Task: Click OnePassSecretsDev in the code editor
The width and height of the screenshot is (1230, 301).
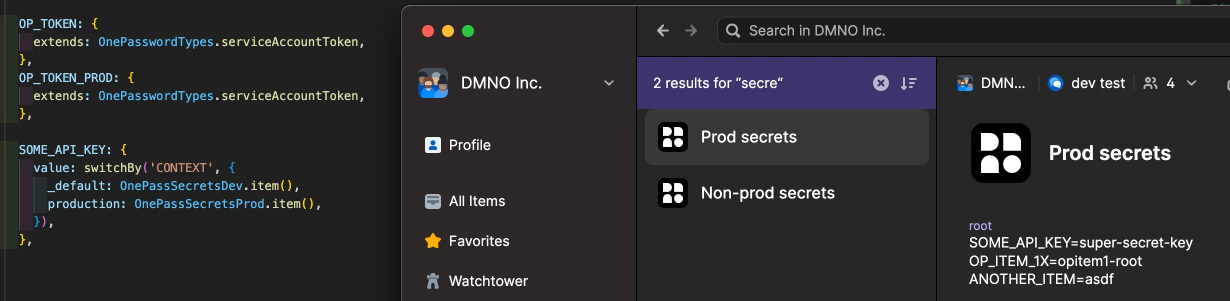Action: pyautogui.click(x=181, y=186)
